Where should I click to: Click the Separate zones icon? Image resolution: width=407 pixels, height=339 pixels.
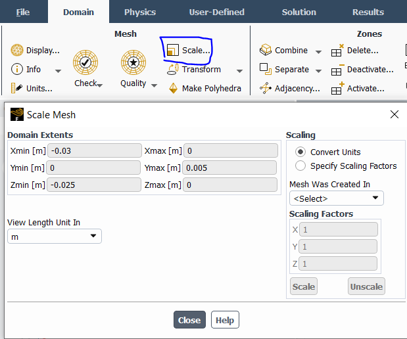[x=266, y=69]
